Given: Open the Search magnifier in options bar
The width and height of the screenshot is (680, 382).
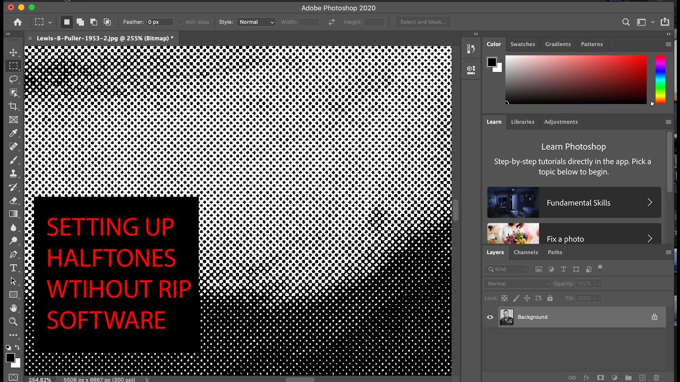Looking at the screenshot, I should pos(626,22).
